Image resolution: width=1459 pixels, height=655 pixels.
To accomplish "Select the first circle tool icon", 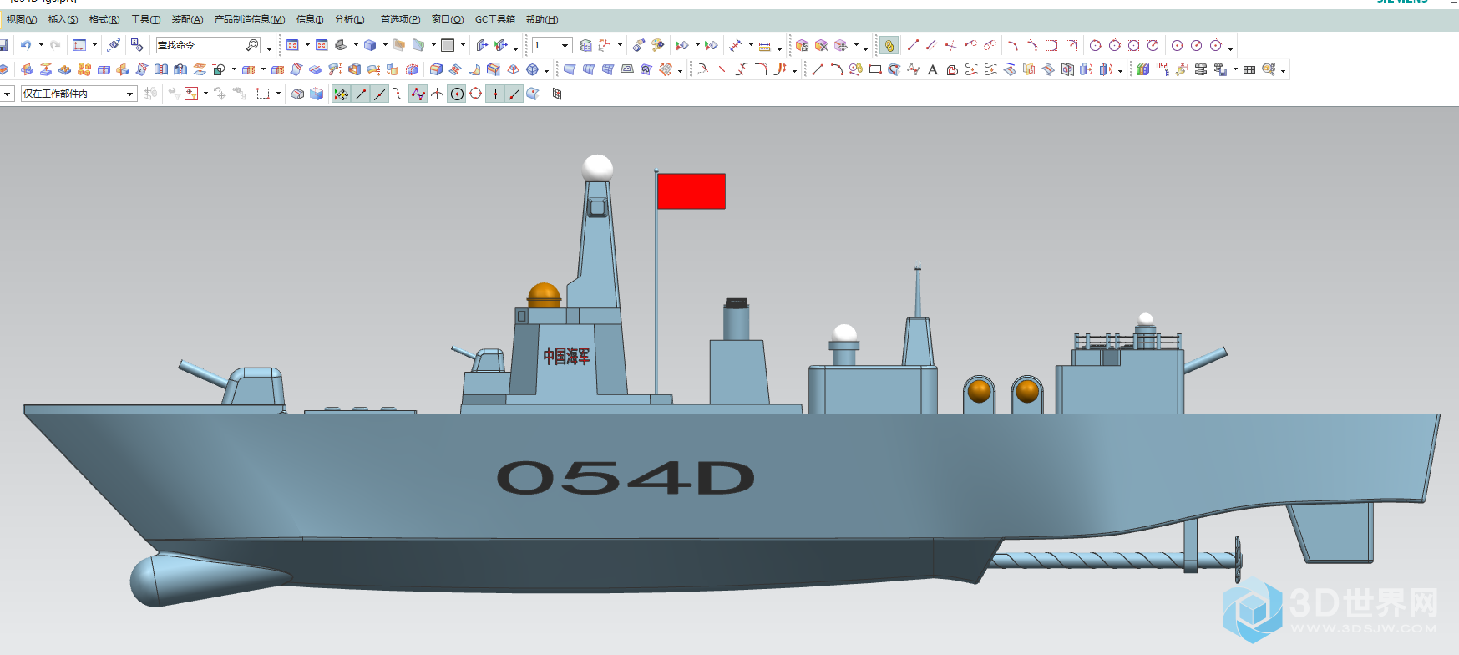I will click(1096, 45).
